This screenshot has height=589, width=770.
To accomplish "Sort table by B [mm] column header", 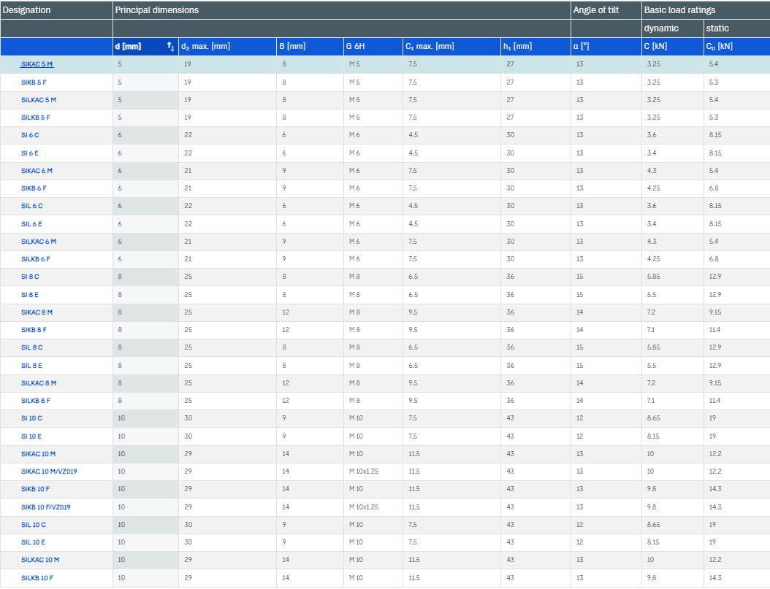I will (x=292, y=47).
